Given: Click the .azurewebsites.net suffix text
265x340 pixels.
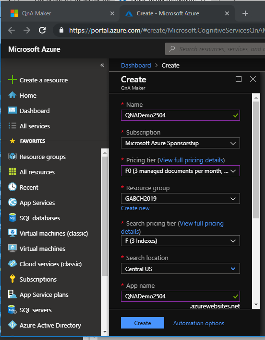Looking at the screenshot, I should tap(215, 306).
